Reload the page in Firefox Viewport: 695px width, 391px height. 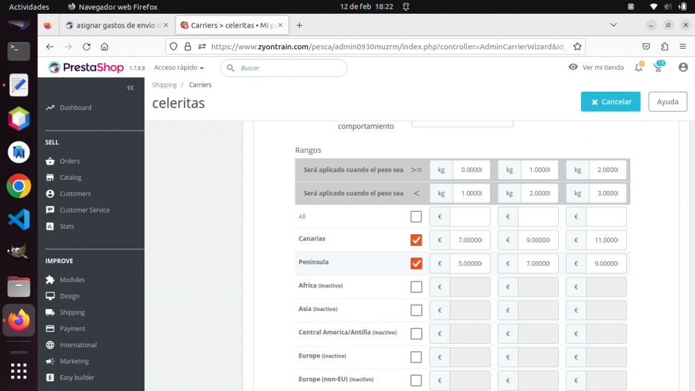click(x=86, y=47)
